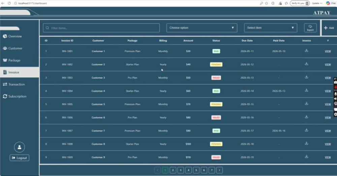The width and height of the screenshot is (337, 176).
Task: Go to page 3 of invoices
Action: tap(181, 170)
